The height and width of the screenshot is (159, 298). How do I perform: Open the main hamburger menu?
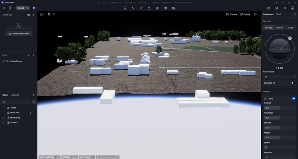[x=3, y=8]
